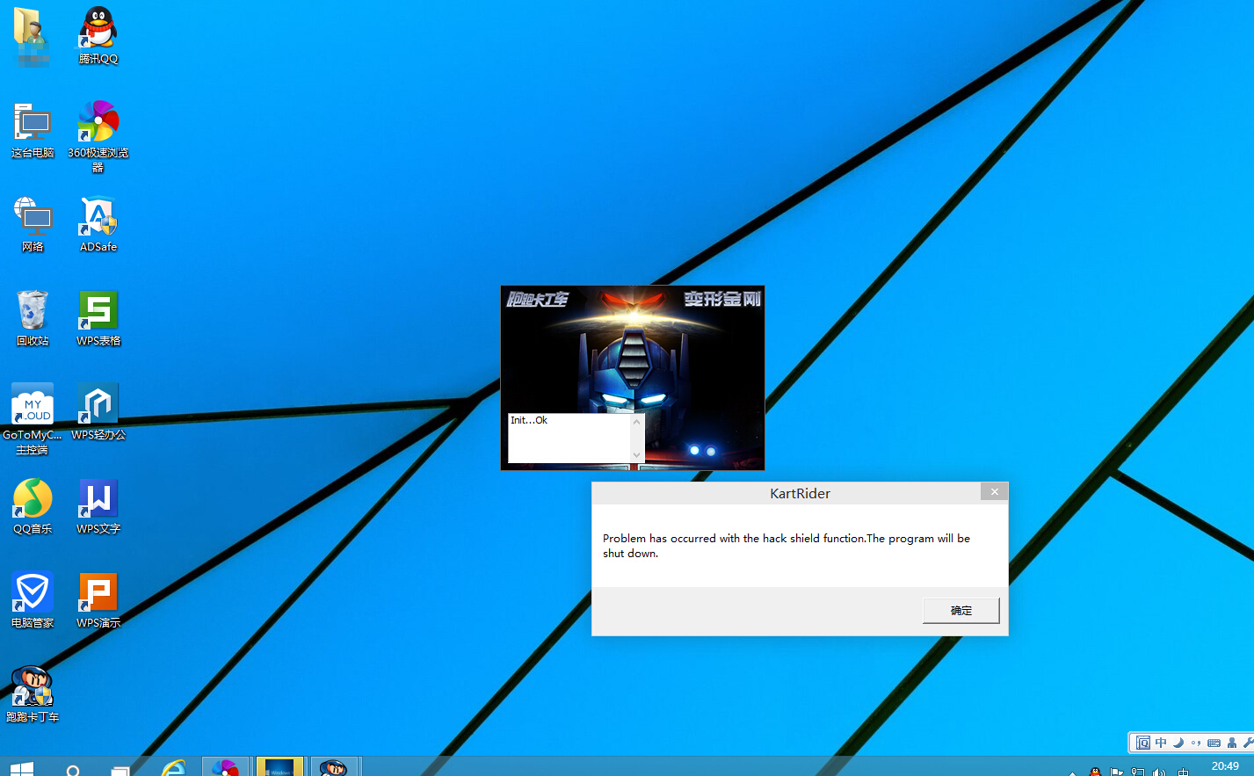Open the WPS文字 desktop shortcut

[98, 505]
